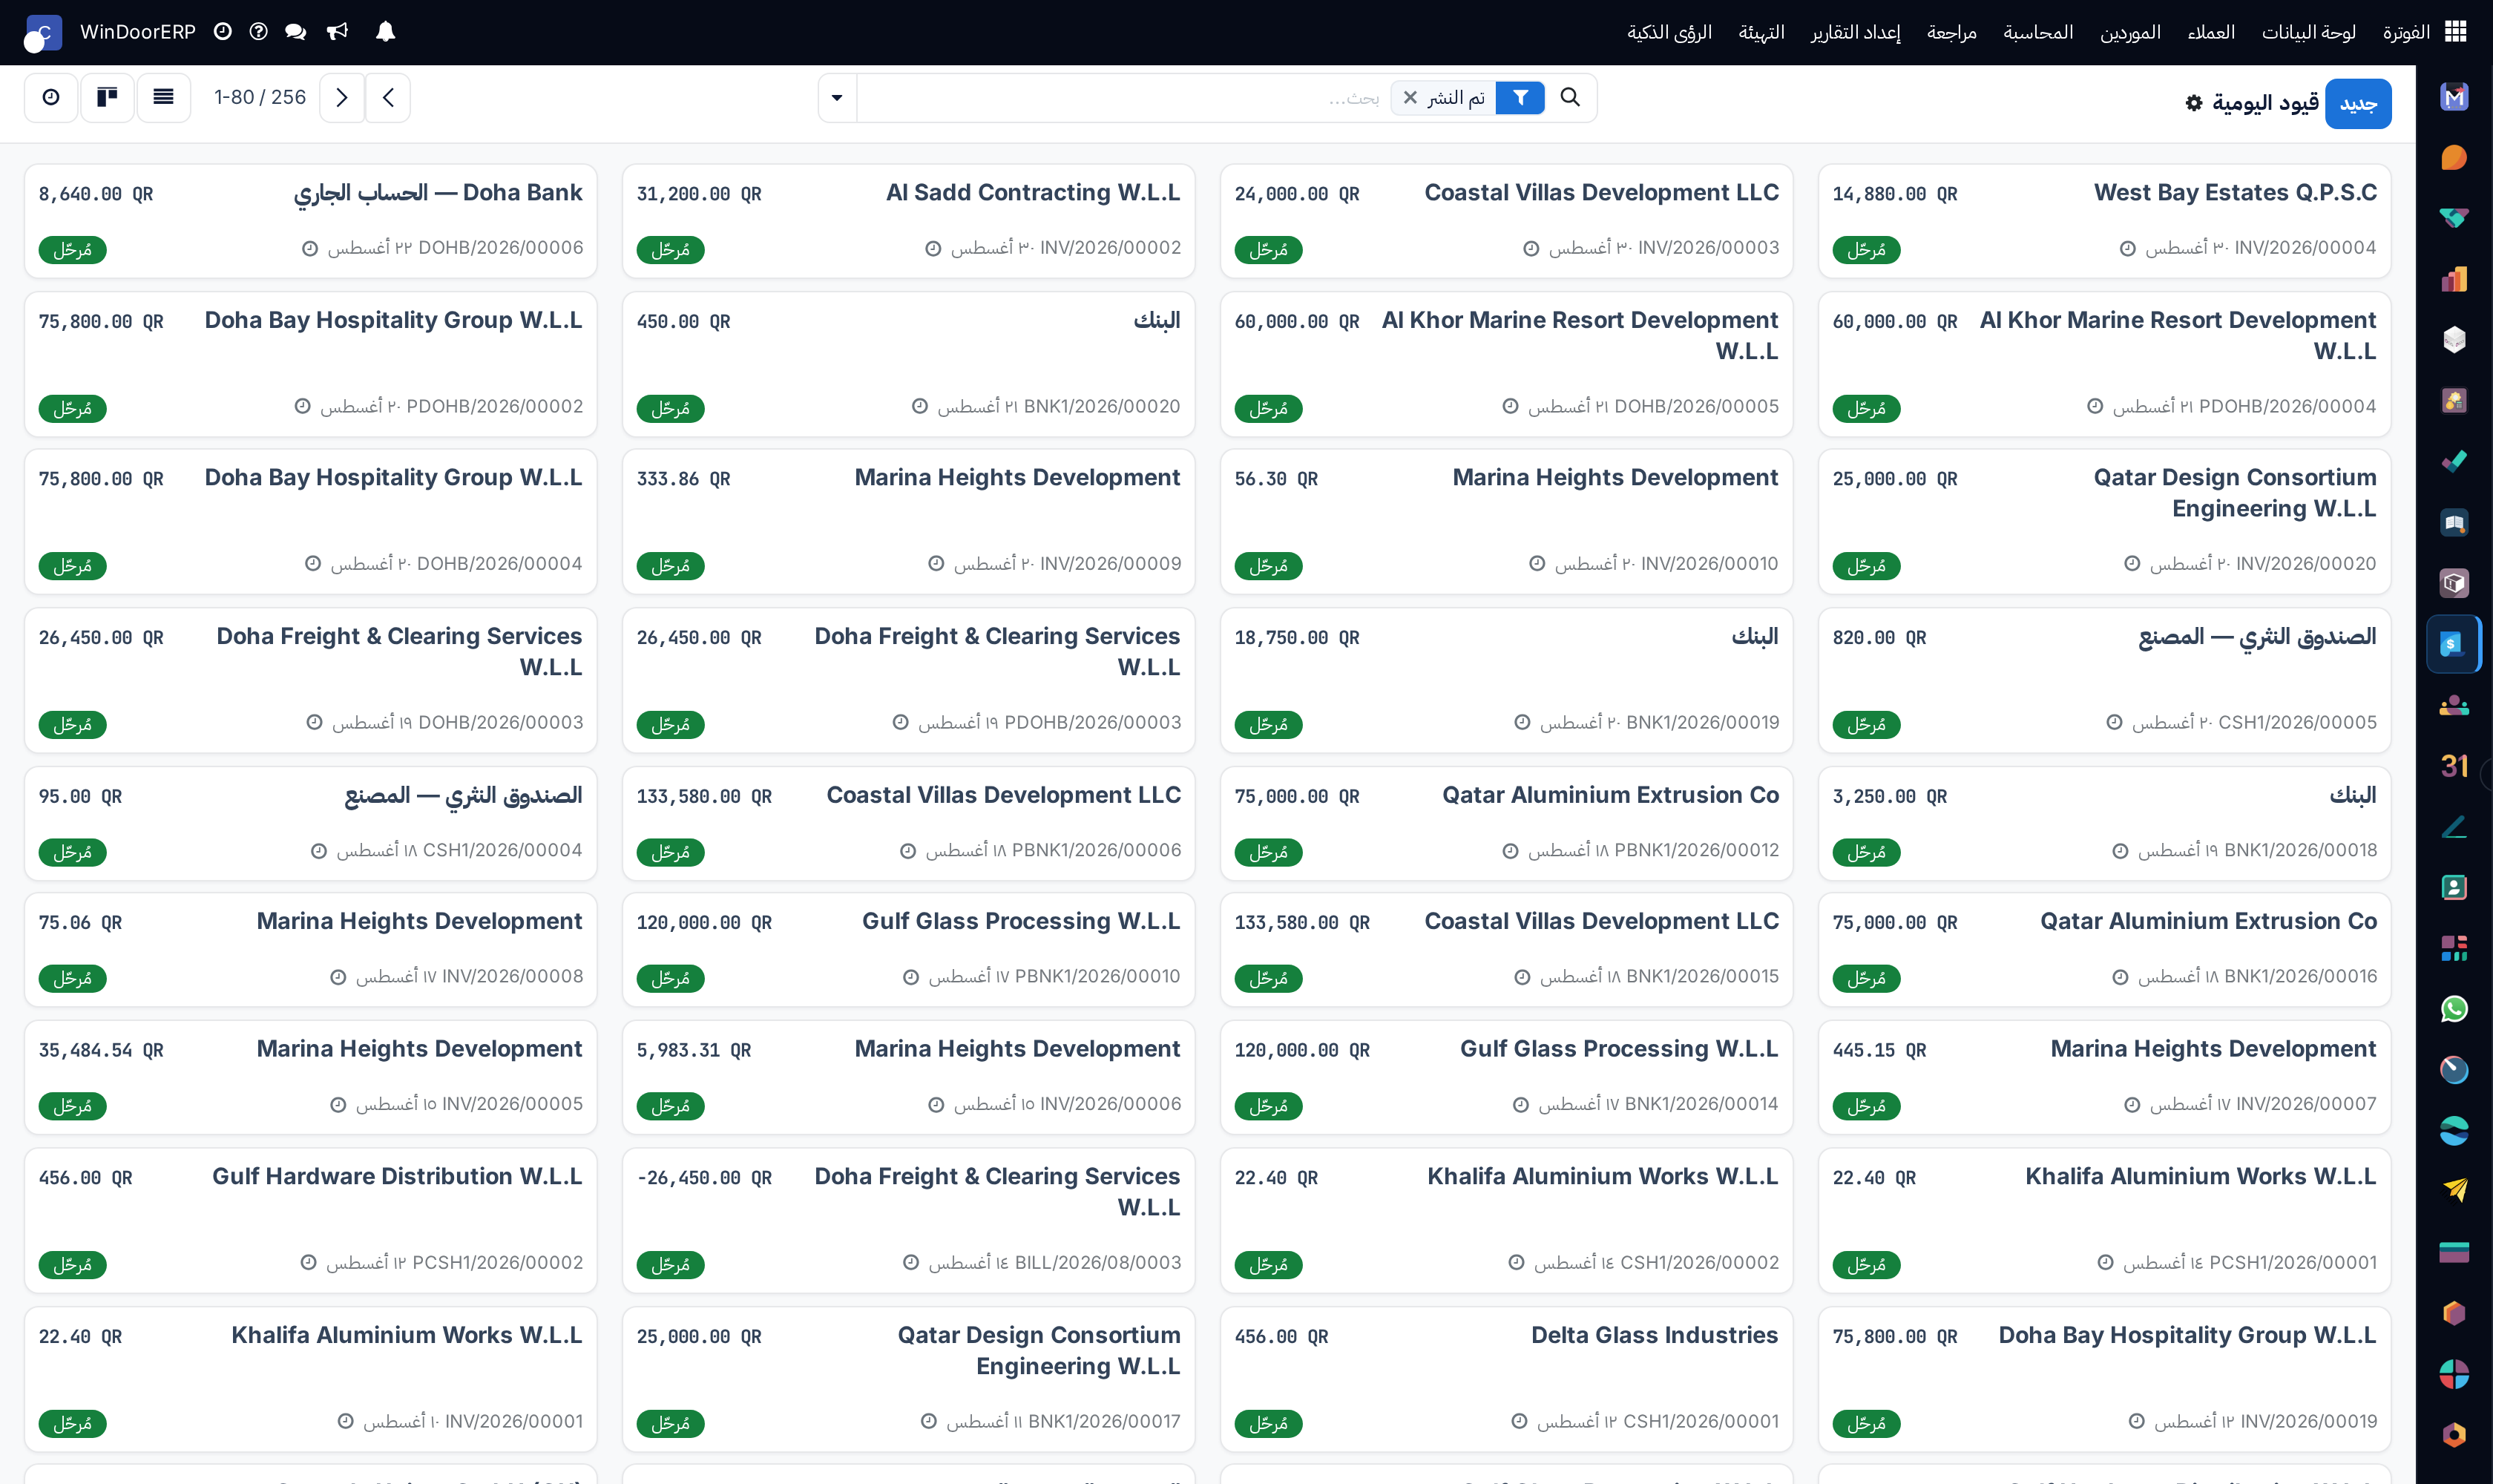Switch to list view
This screenshot has width=2493, height=1484.
pyautogui.click(x=163, y=97)
